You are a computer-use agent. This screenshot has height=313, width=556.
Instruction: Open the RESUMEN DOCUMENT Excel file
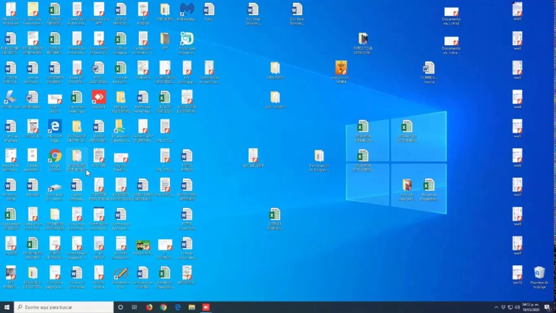point(362,155)
